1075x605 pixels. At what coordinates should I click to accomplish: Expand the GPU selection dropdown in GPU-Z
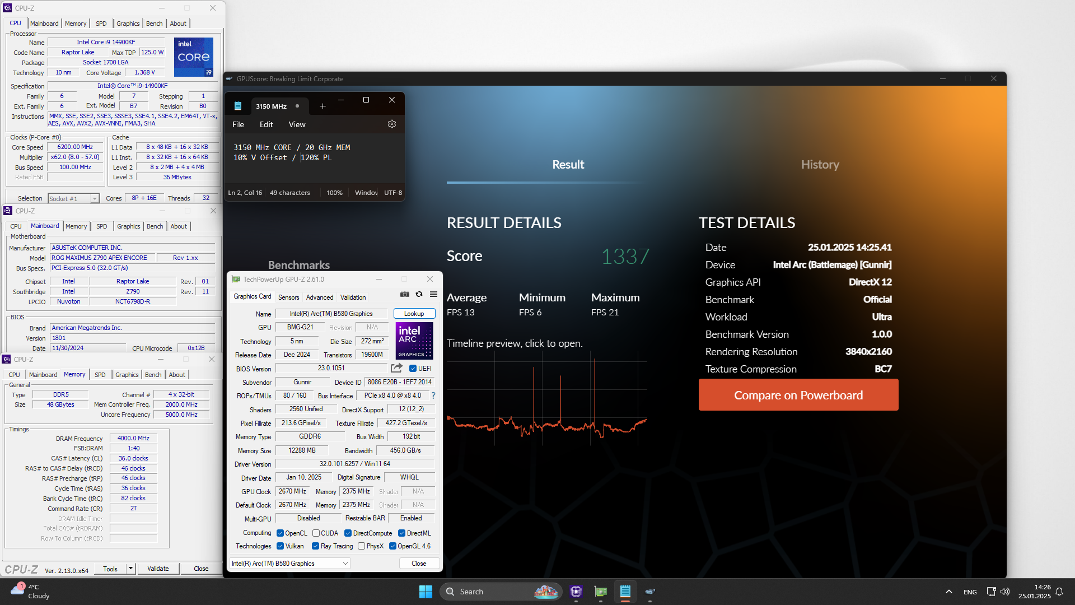click(x=345, y=563)
